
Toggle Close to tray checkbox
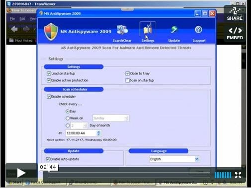tap(127, 73)
